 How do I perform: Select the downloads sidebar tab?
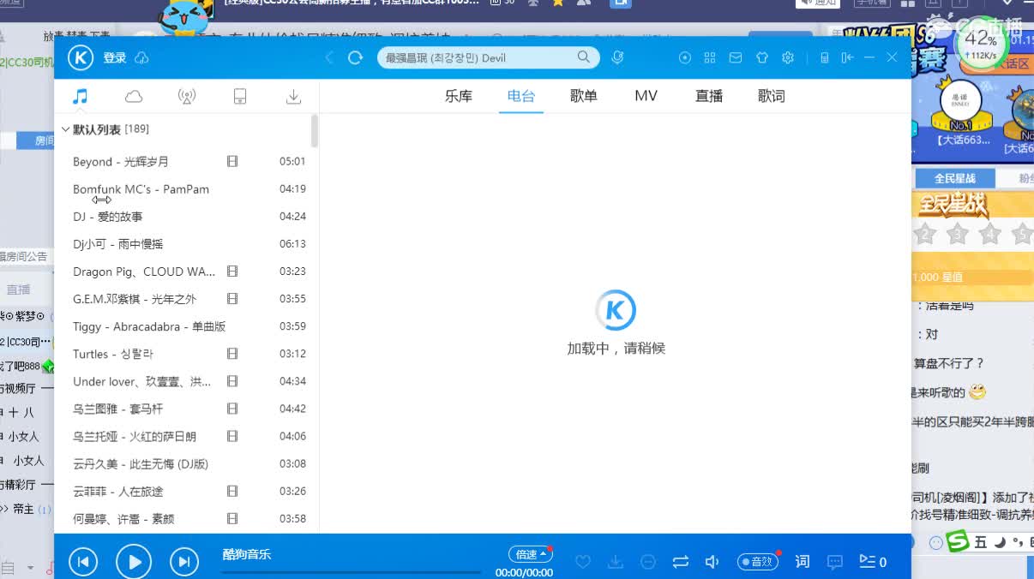tap(293, 96)
